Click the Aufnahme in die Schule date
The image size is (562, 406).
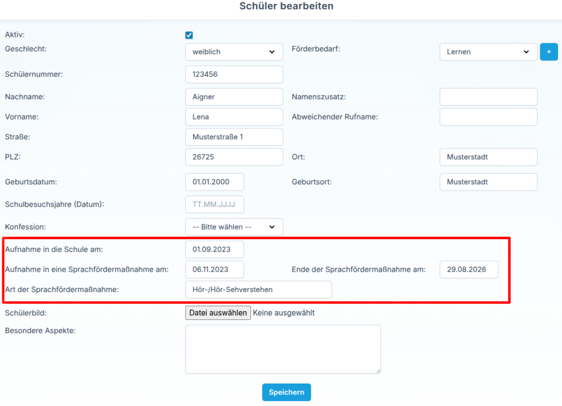[x=215, y=250]
